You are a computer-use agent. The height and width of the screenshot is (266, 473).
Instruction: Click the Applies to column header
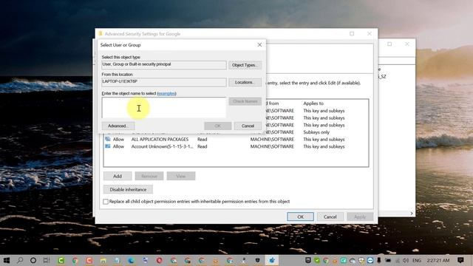click(x=313, y=103)
